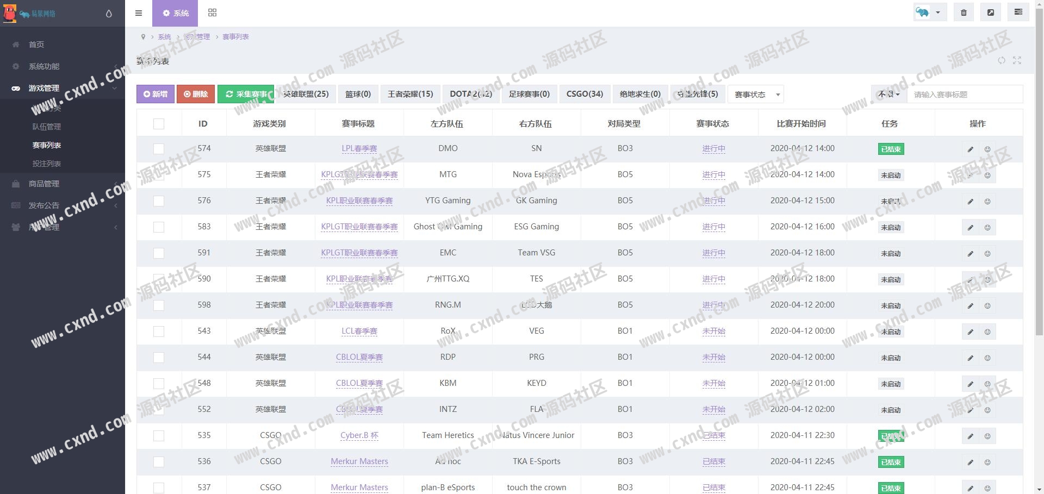Edit match 544 with pencil icon
1044x494 pixels.
[970, 358]
